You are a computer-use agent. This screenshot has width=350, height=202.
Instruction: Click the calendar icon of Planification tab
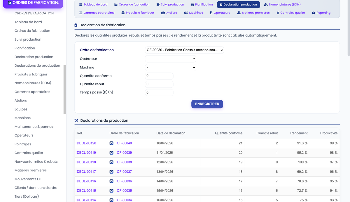click(192, 5)
